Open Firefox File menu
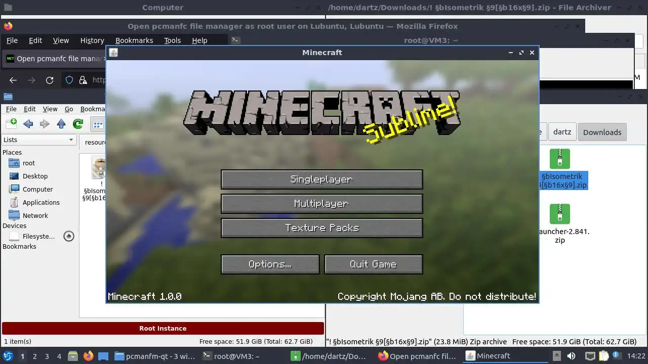This screenshot has height=364, width=648. pos(12,40)
